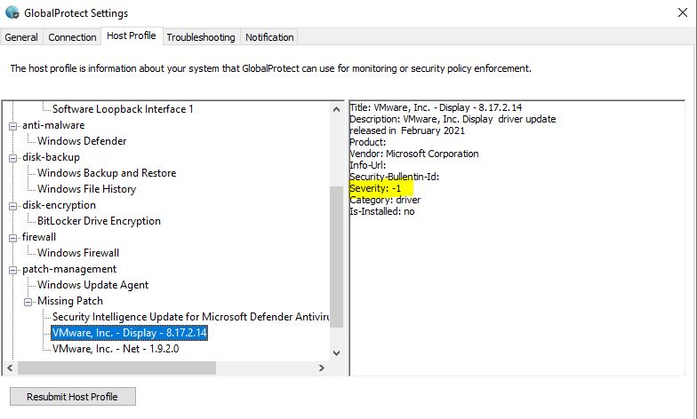697x419 pixels.
Task: Click the Vendor: Microsoft Corporation line
Action: [x=414, y=154]
